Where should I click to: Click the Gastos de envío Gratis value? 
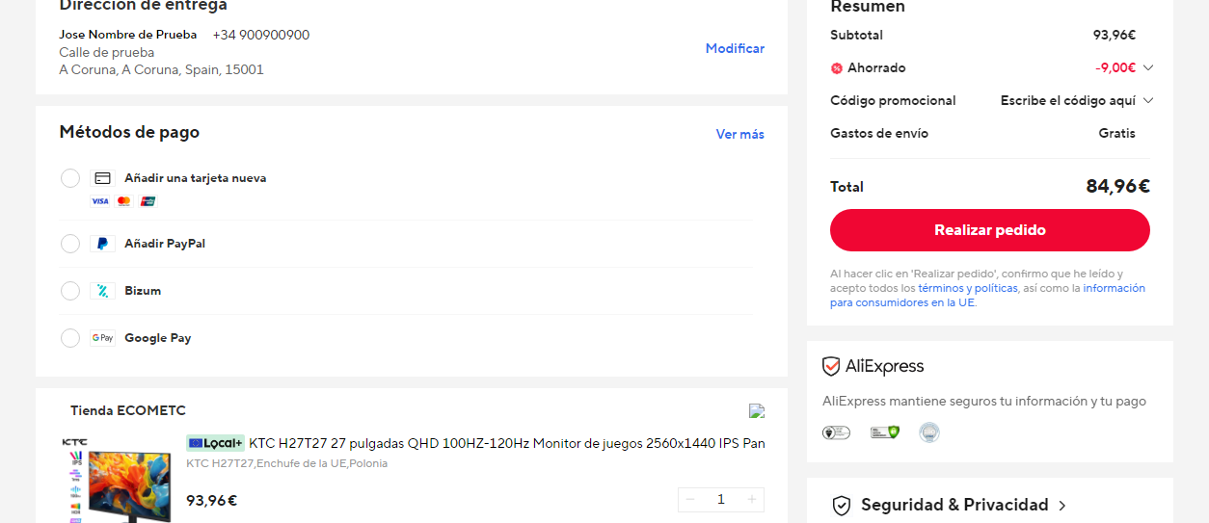point(1117,133)
